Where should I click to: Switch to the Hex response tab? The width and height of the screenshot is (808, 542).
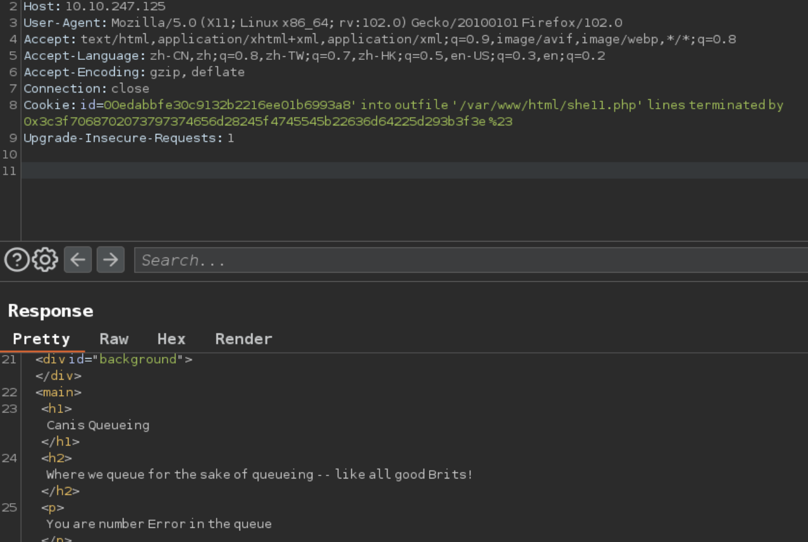coord(172,339)
